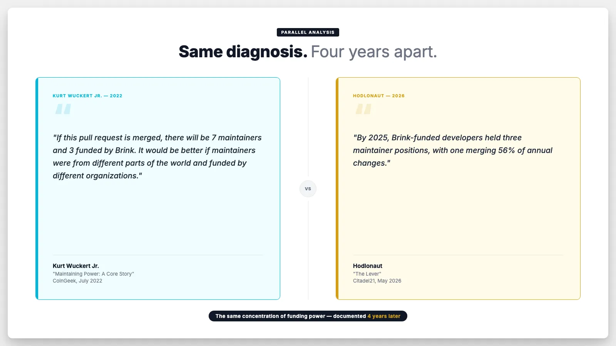The height and width of the screenshot is (346, 616).
Task: Open "The Lever" source title
Action: click(367, 274)
